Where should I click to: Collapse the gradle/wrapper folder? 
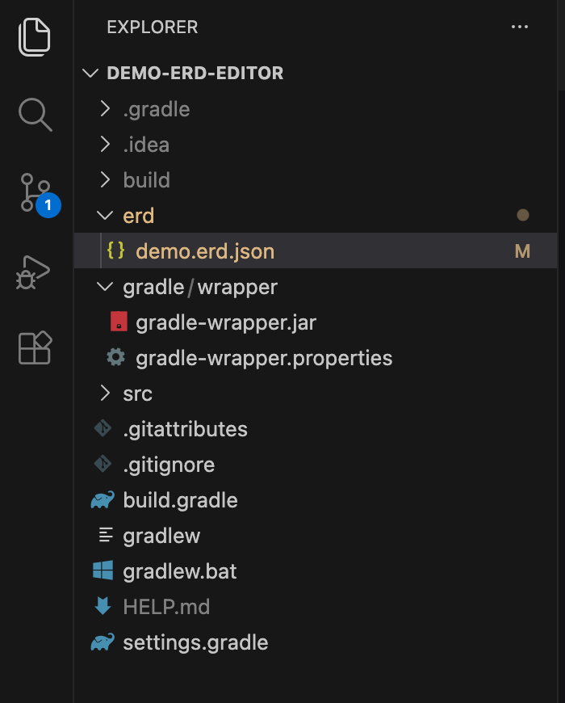click(x=104, y=287)
